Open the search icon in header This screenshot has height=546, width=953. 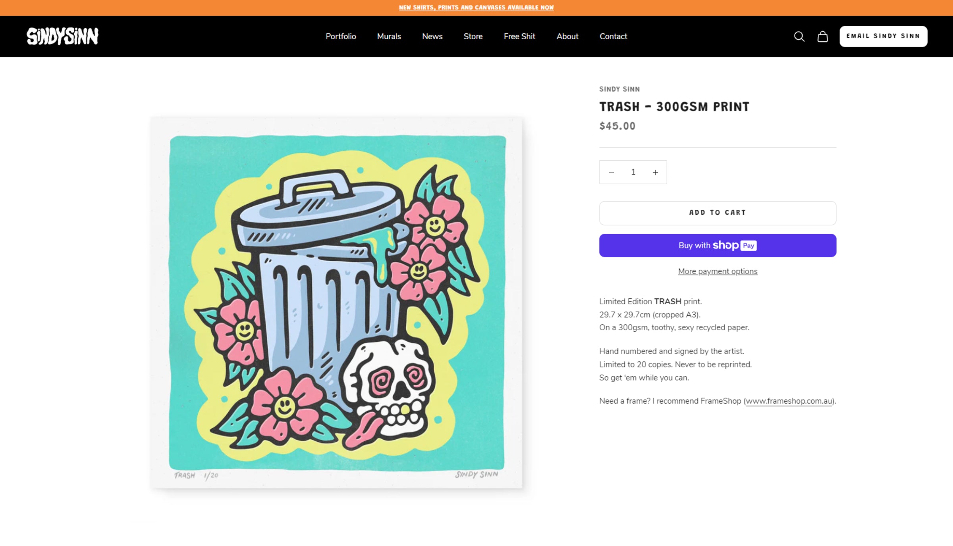(x=799, y=37)
